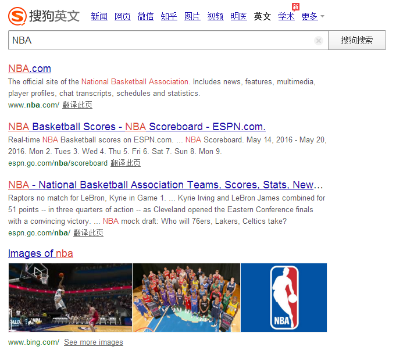Open the NBA logo image thumbnail
Image resolution: width=396 pixels, height=354 pixels.
[x=284, y=298]
